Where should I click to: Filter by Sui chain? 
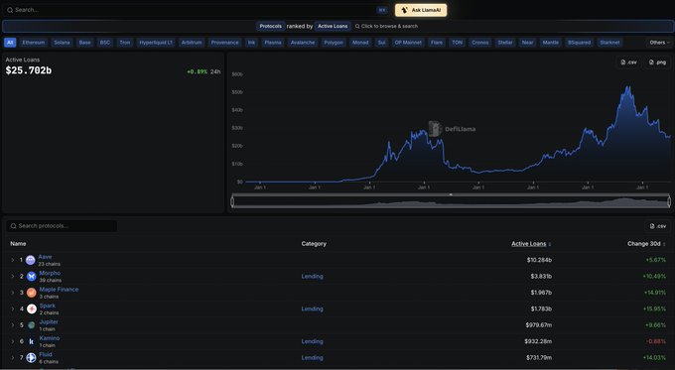381,43
